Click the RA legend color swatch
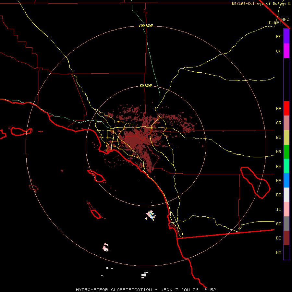The width and height of the screenshot is (292, 292). pos(286,166)
